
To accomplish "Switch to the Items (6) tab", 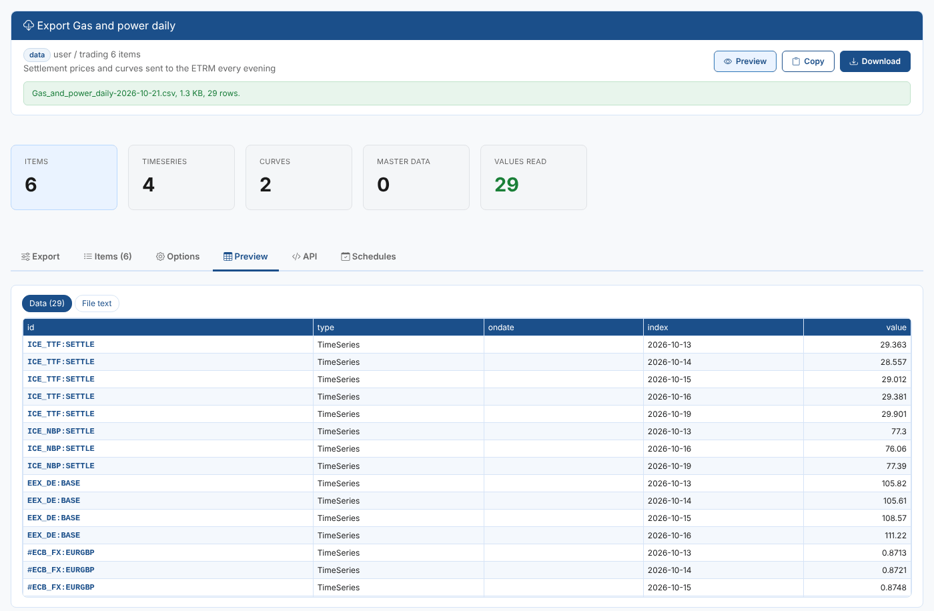I will pyautogui.click(x=107, y=257).
